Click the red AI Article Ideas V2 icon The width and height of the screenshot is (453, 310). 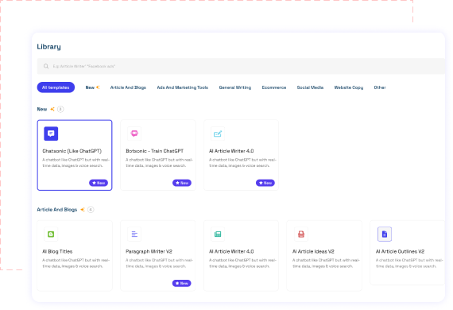301,234
